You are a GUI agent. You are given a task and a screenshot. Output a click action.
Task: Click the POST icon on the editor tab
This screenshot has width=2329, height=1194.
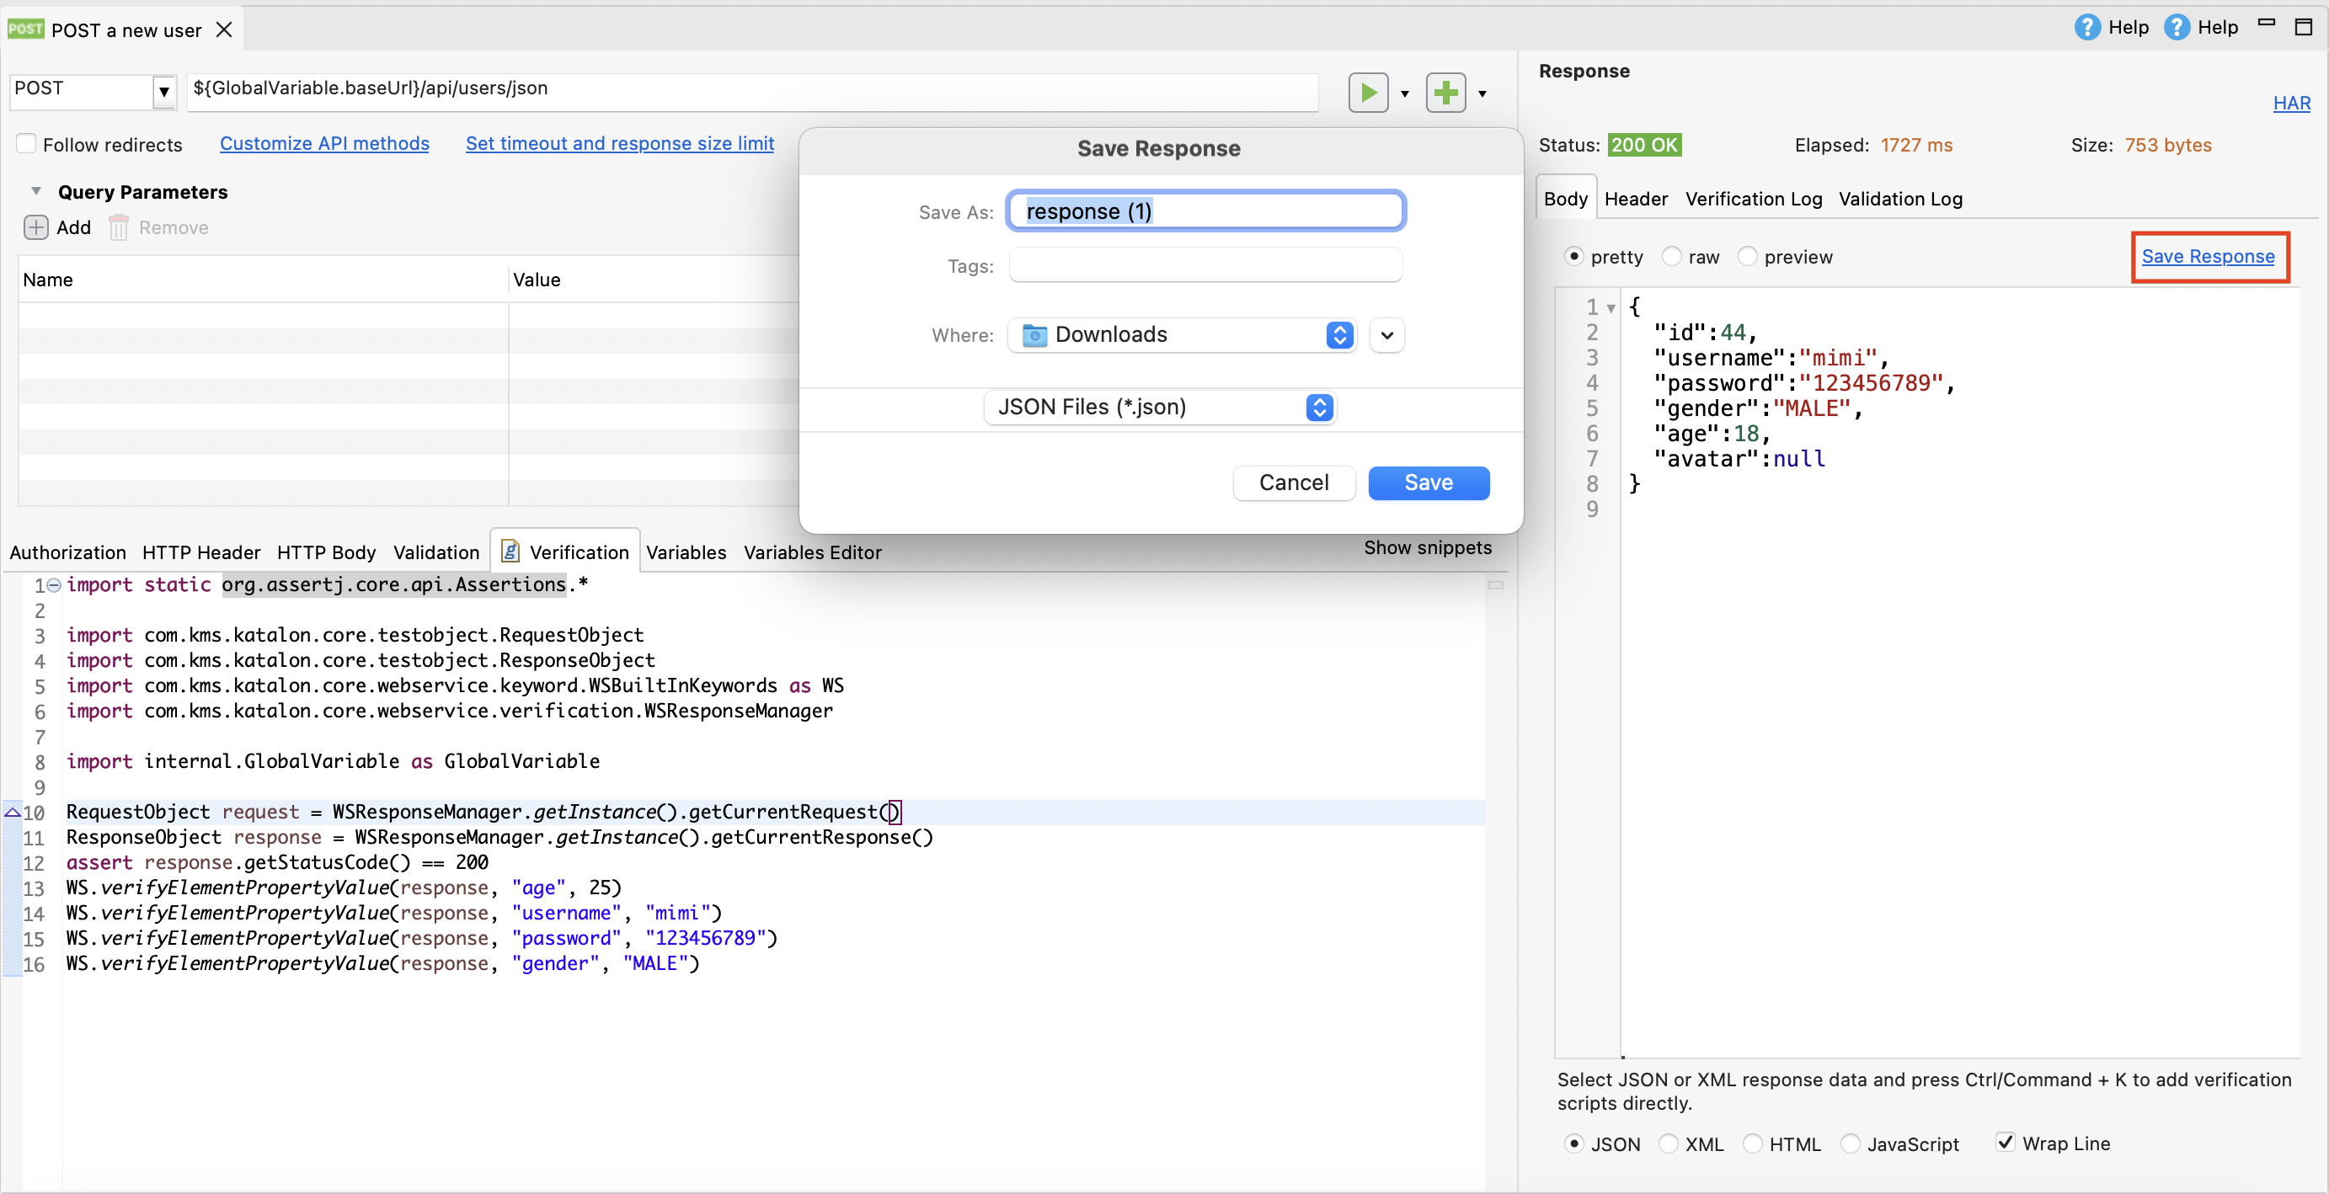coord(25,29)
